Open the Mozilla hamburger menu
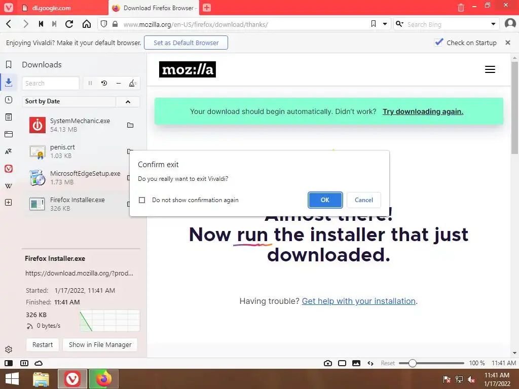The width and height of the screenshot is (519, 389). 490,69
